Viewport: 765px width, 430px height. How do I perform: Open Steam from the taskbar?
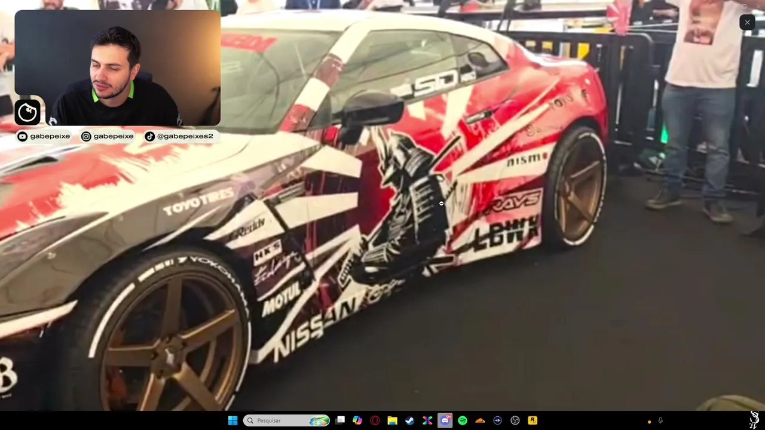409,420
